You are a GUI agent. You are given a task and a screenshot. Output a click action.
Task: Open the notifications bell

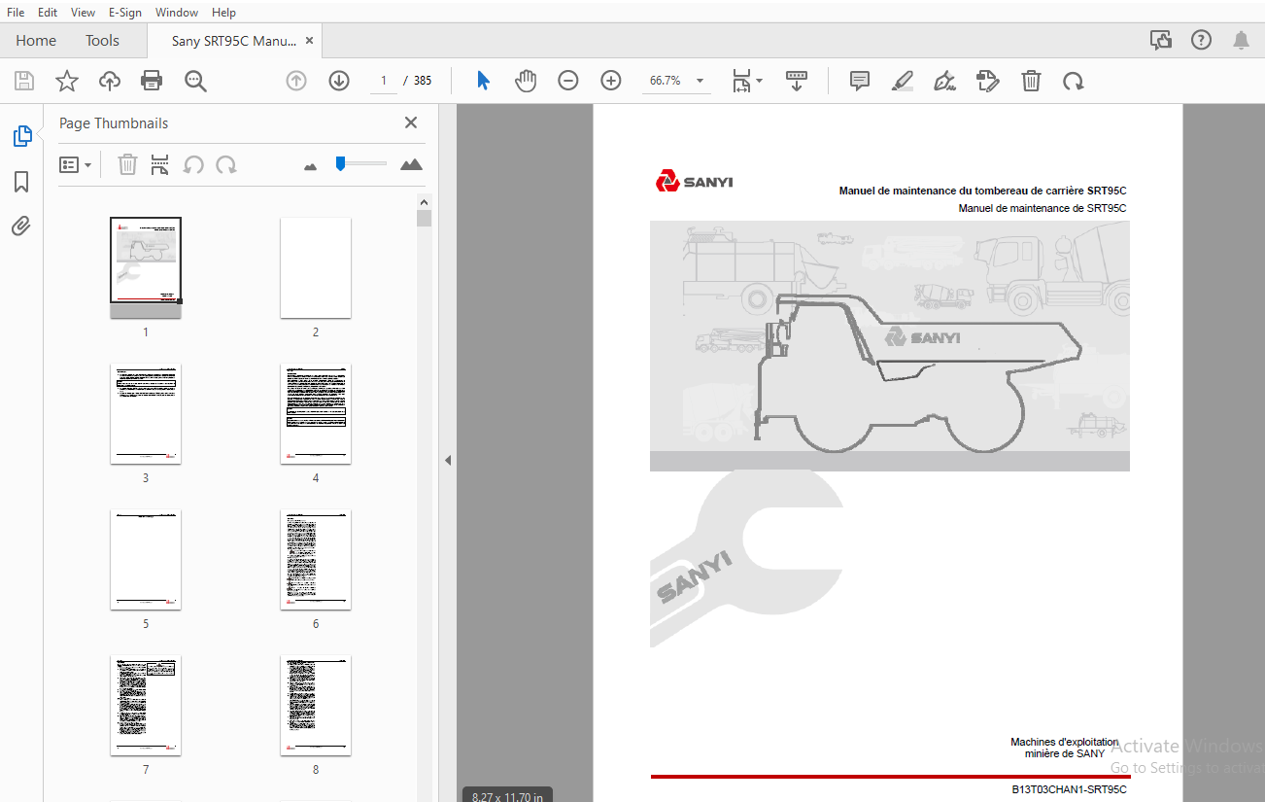tap(1242, 40)
